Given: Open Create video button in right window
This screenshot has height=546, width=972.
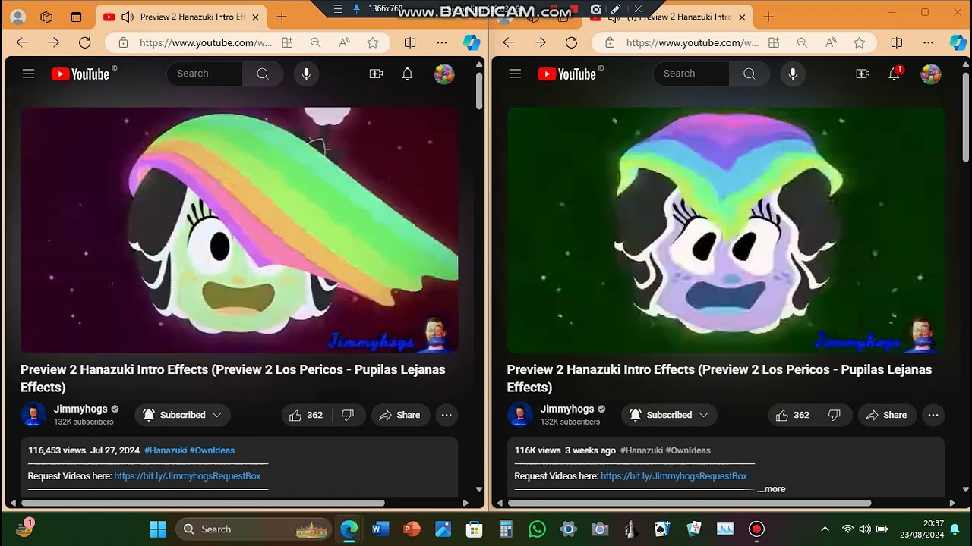Looking at the screenshot, I should [863, 74].
